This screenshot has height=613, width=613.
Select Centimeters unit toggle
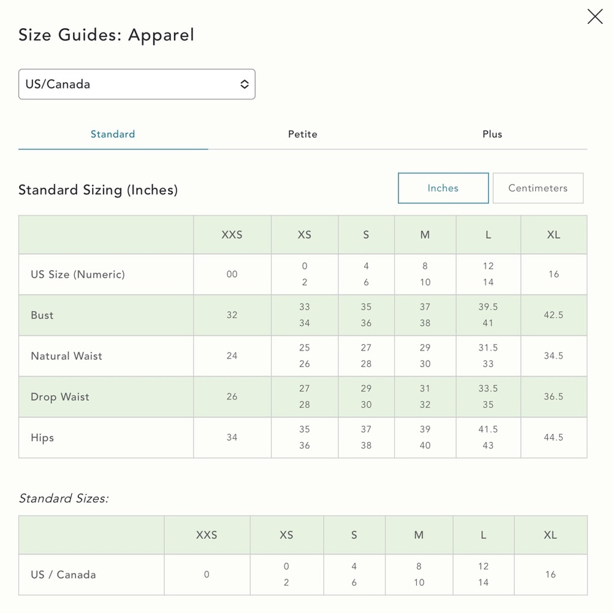[538, 188]
